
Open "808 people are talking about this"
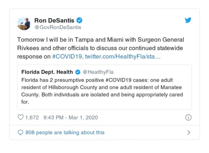[x=65, y=133]
